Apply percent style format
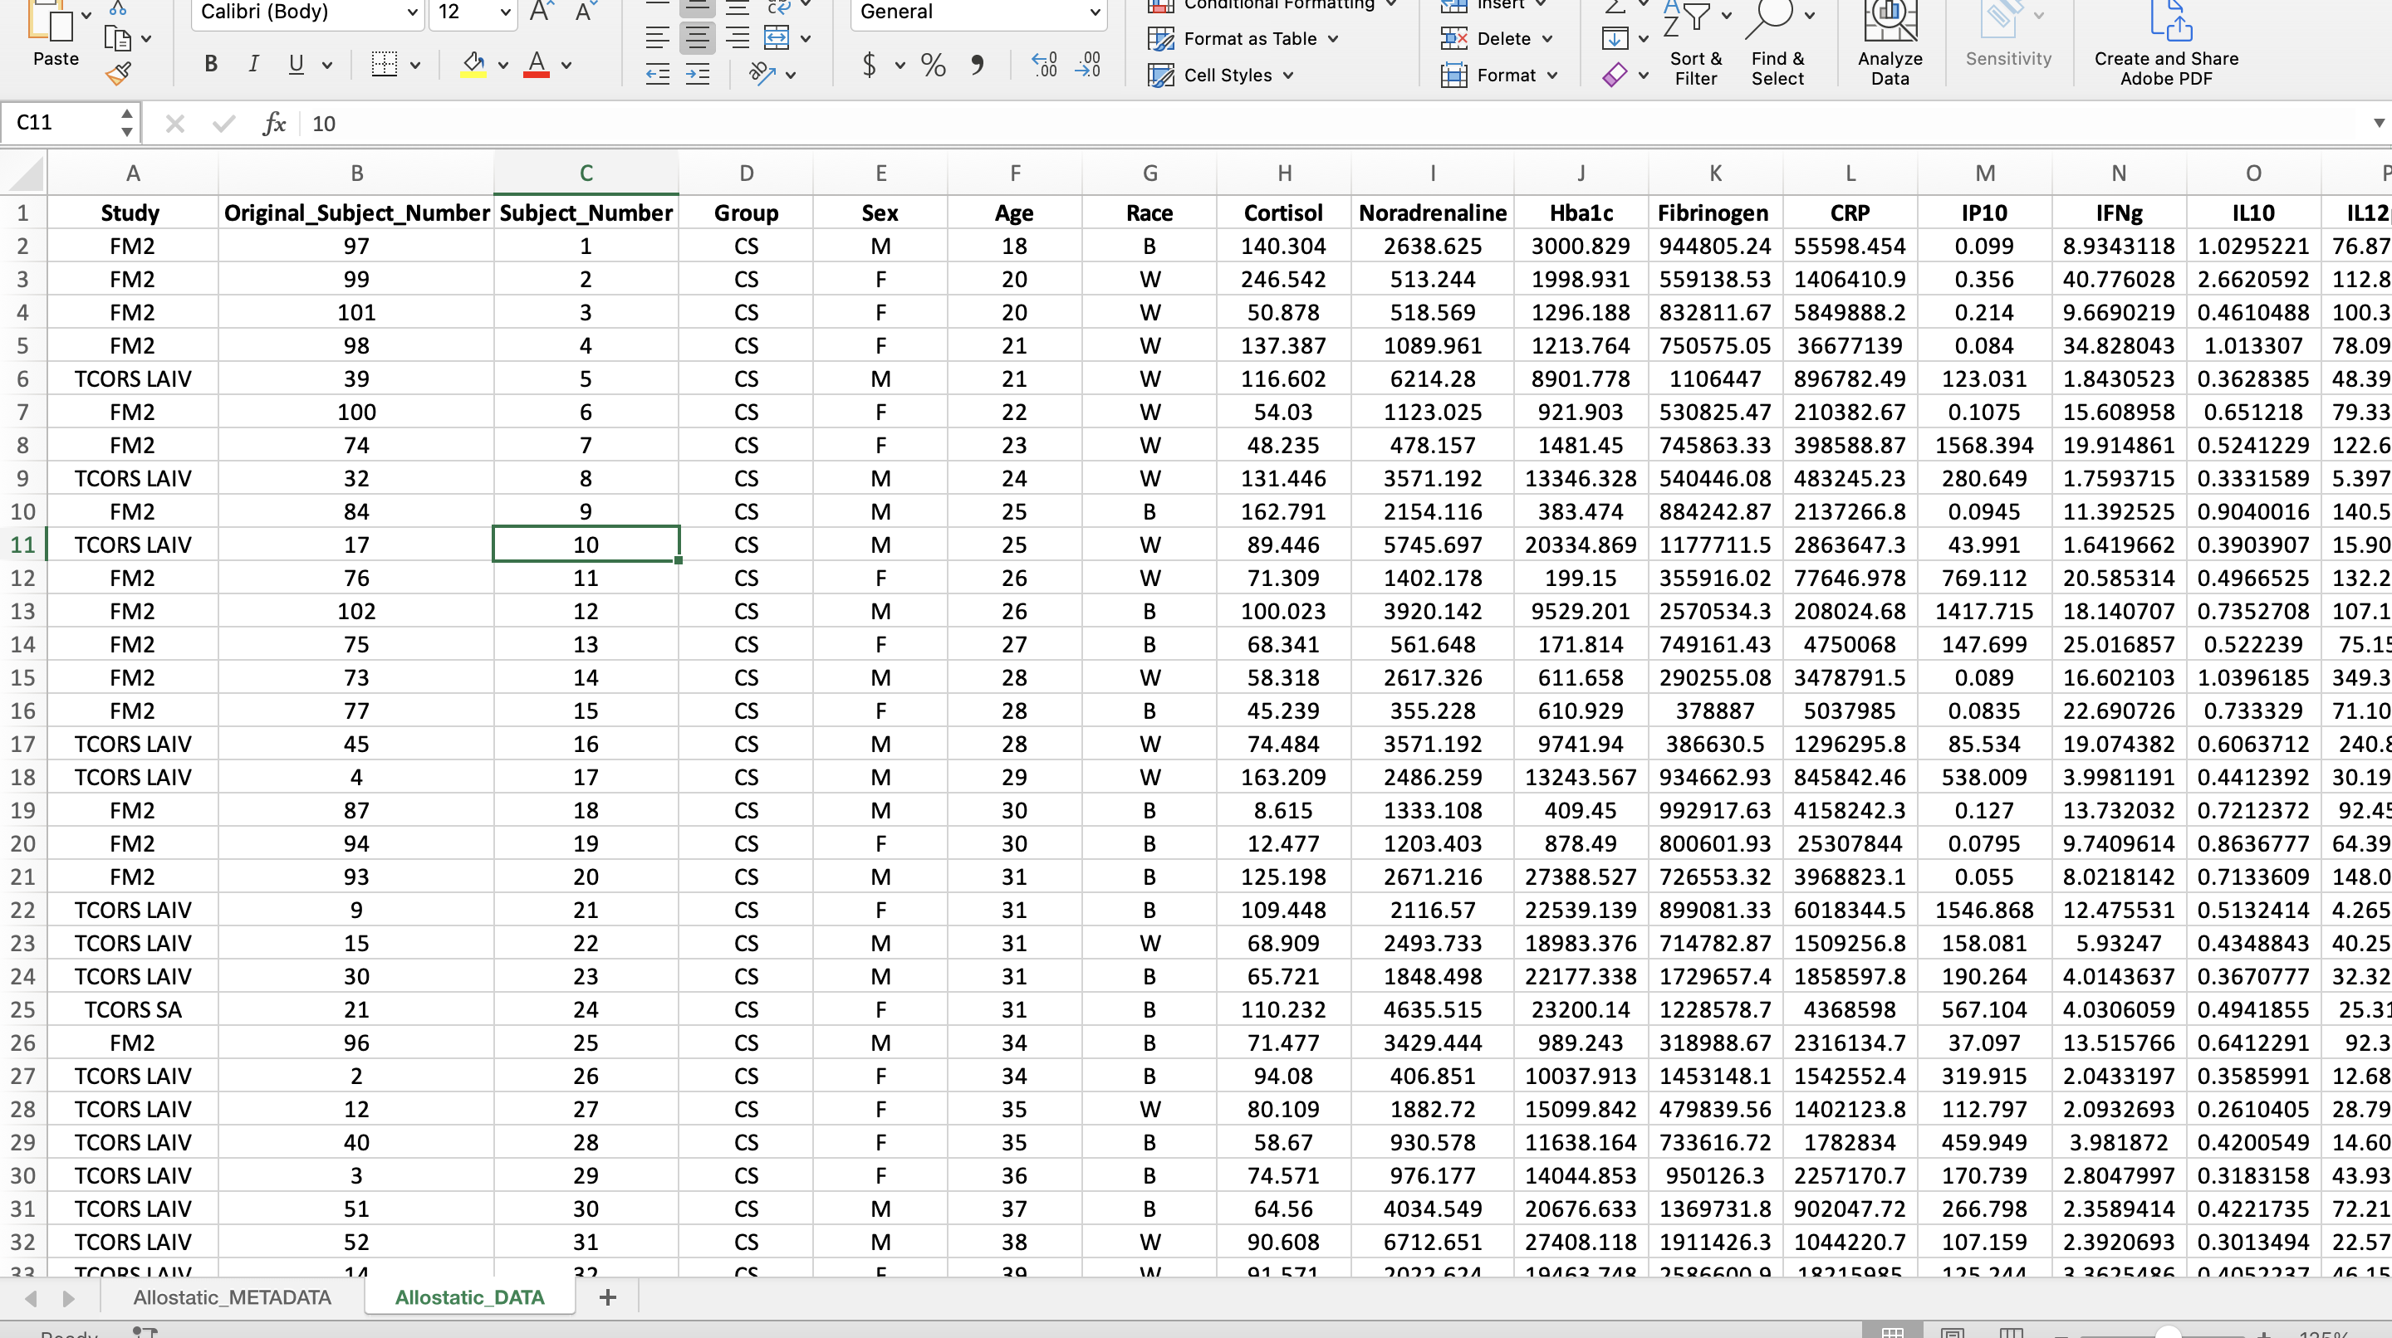Screen dimensions: 2392x1338 click(932, 64)
